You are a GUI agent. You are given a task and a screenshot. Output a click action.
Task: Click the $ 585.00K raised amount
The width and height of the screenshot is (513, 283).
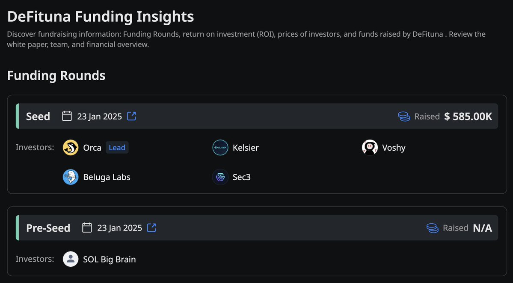(468, 117)
